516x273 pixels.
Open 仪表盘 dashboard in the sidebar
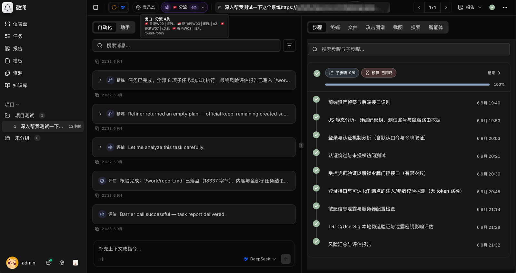pos(16,24)
